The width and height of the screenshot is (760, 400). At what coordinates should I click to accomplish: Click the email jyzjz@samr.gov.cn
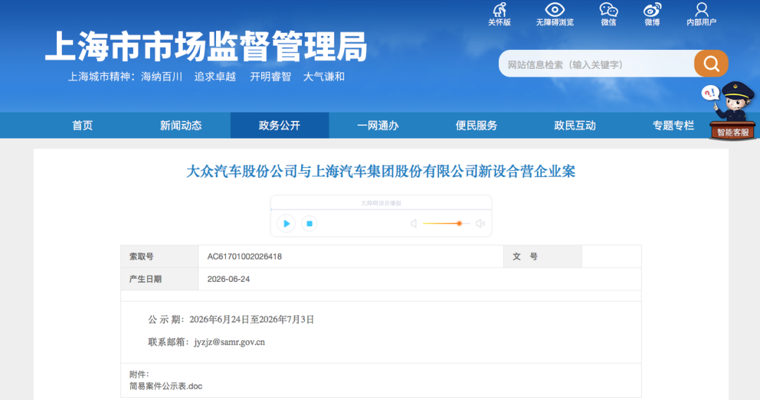pos(229,342)
